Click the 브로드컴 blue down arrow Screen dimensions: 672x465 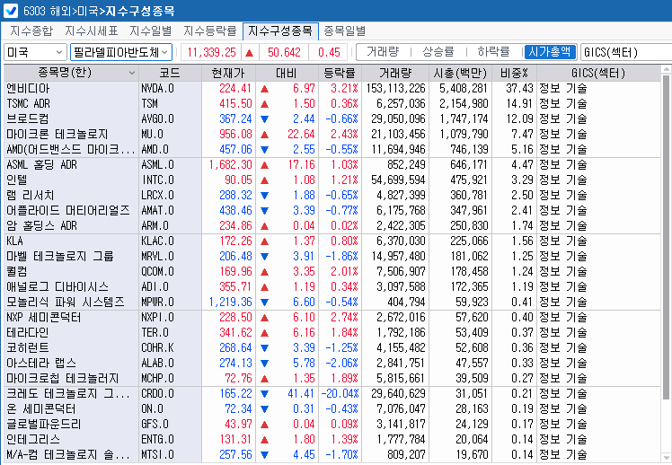pyautogui.click(x=264, y=119)
